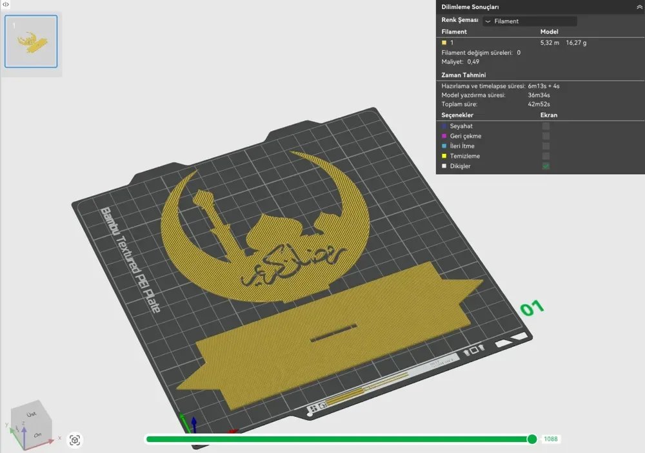Click the Ön face of view cube
Screen dimensions: 645x453
(37, 435)
